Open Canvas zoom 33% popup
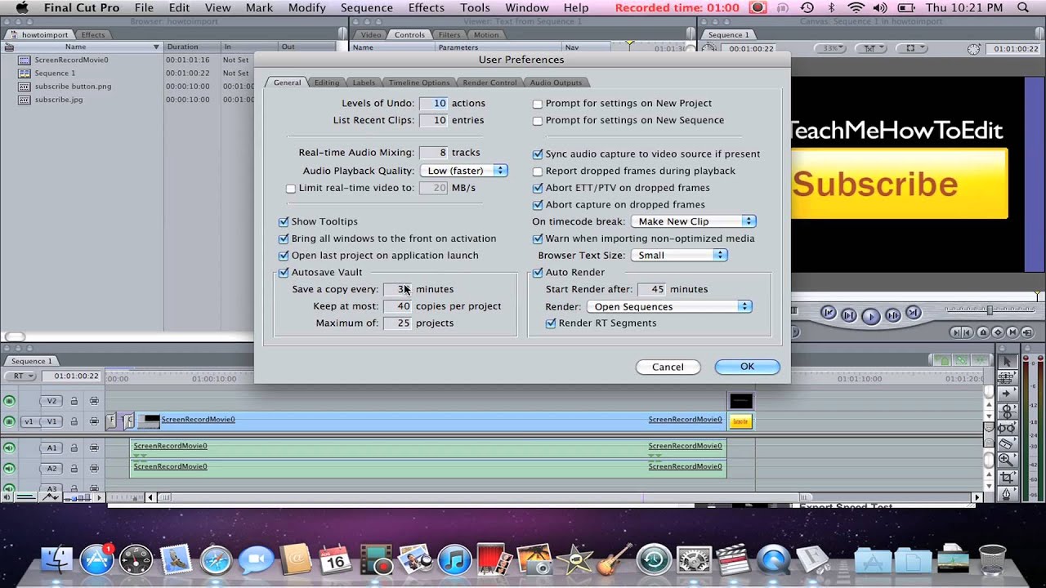The width and height of the screenshot is (1046, 588). pyautogui.click(x=834, y=48)
